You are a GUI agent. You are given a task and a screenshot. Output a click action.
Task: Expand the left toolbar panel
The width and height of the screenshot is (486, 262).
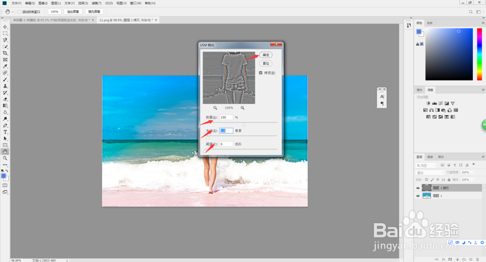click(2, 18)
